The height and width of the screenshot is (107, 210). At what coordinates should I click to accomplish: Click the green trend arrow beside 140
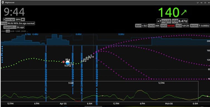click(x=184, y=12)
